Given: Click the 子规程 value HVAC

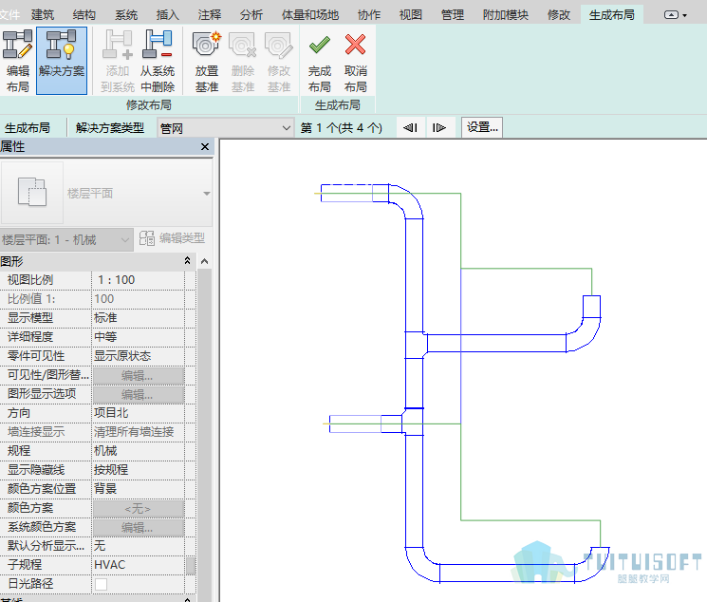Looking at the screenshot, I should click(x=138, y=565).
